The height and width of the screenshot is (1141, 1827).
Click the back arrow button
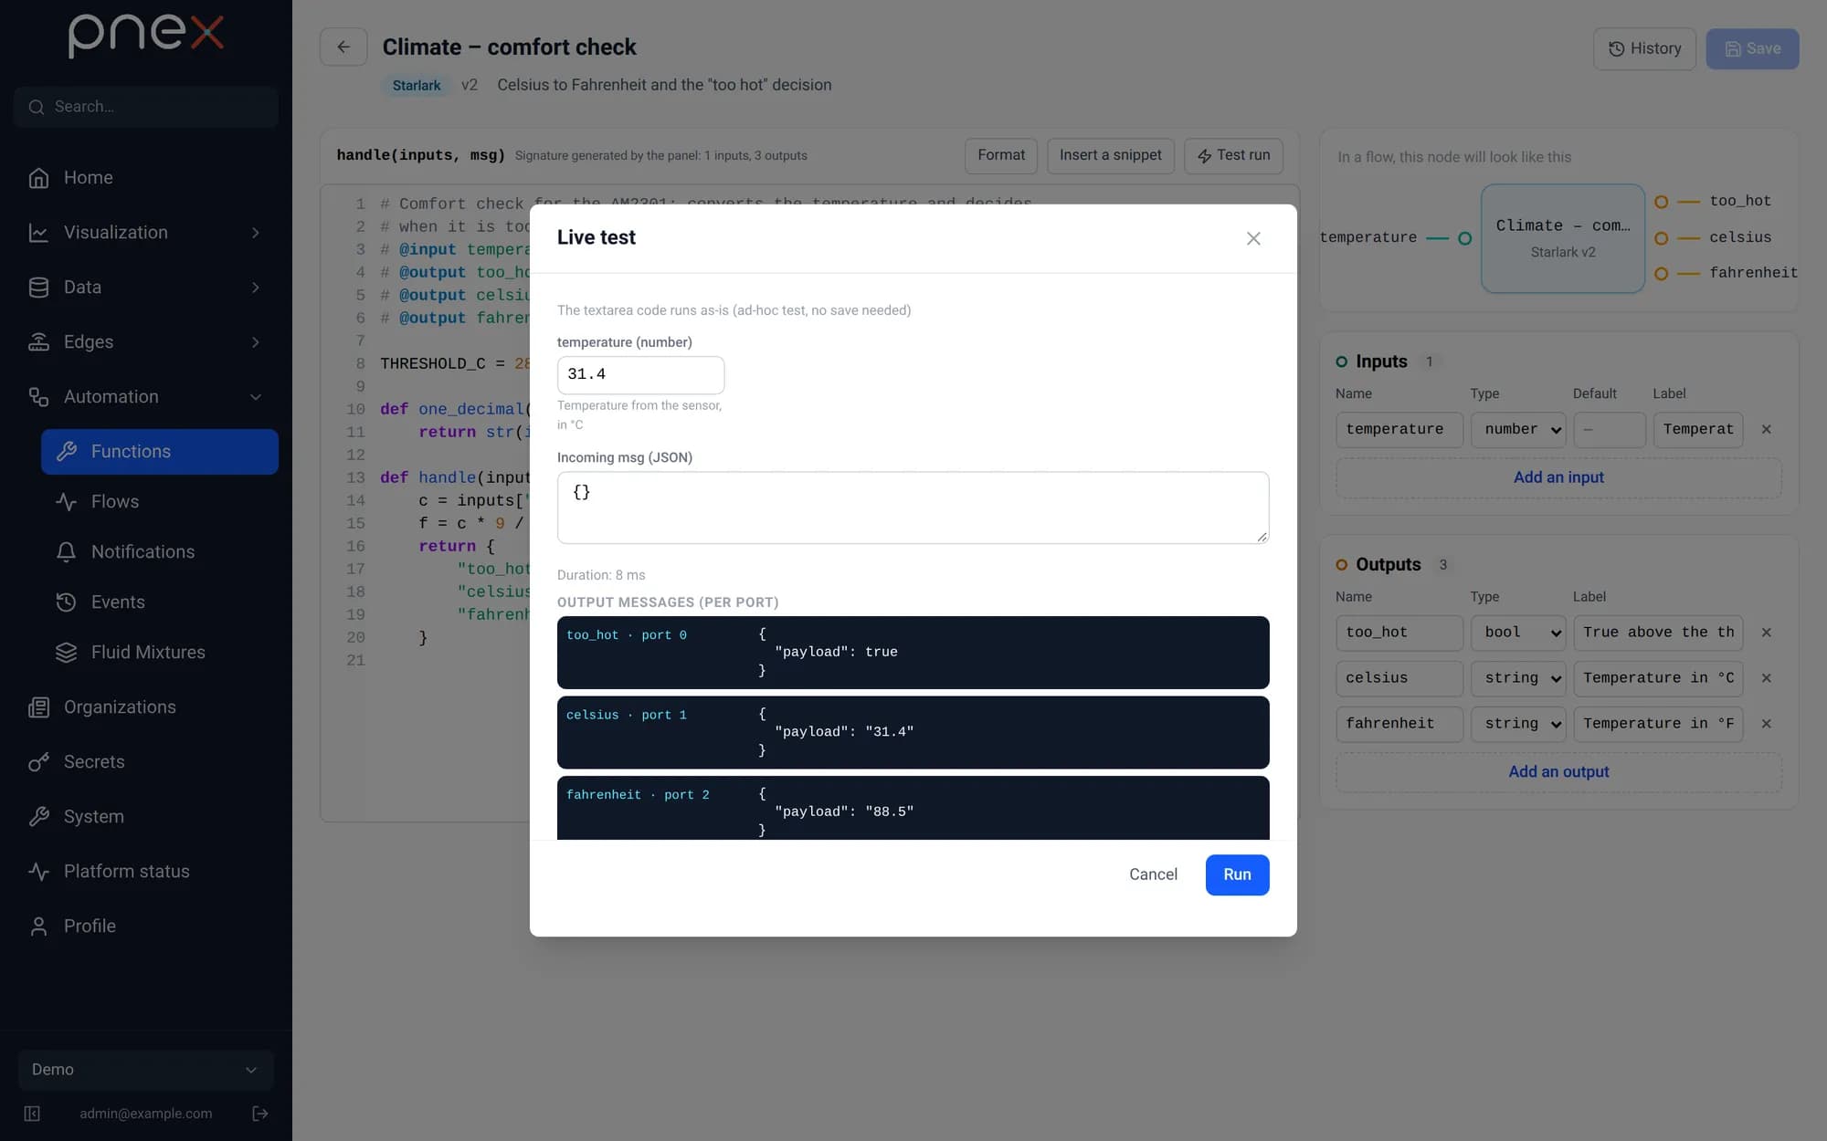[x=343, y=47]
